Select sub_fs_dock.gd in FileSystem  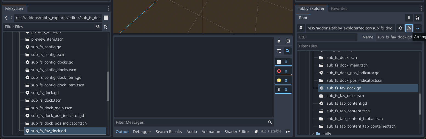click(x=45, y=93)
